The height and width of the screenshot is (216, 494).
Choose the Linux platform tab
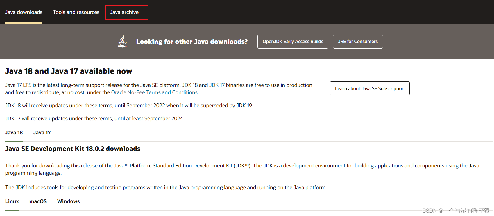click(x=12, y=201)
